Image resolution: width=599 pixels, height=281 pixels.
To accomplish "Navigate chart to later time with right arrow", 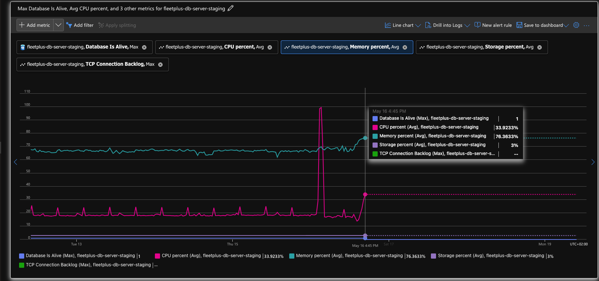I will click(593, 162).
